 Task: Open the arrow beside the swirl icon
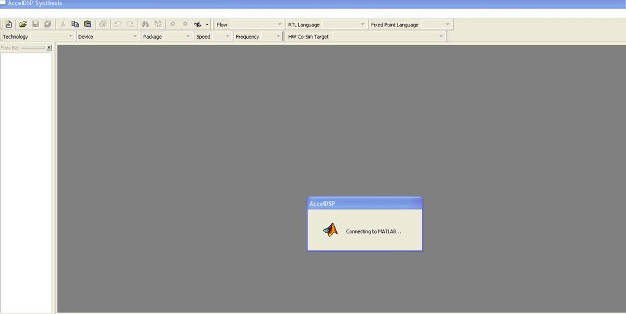(207, 24)
